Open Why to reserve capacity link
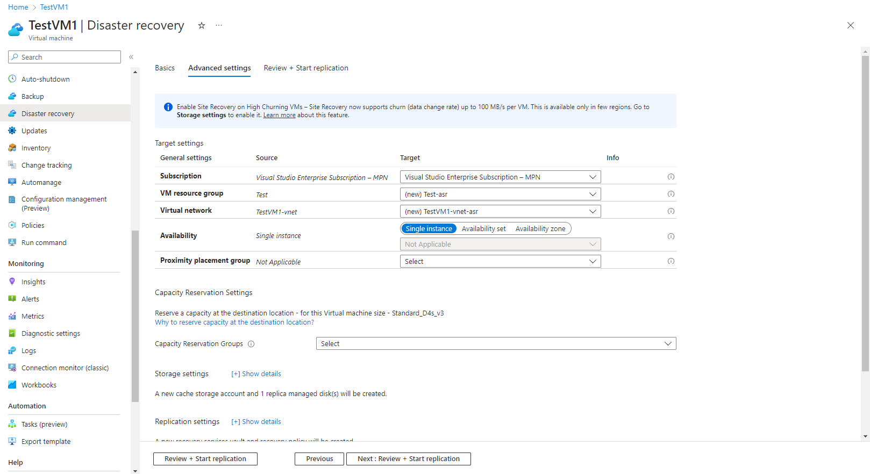 [x=234, y=322]
